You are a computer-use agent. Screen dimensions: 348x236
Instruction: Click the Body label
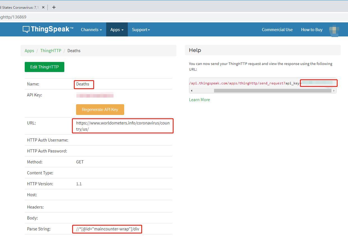tap(32, 218)
